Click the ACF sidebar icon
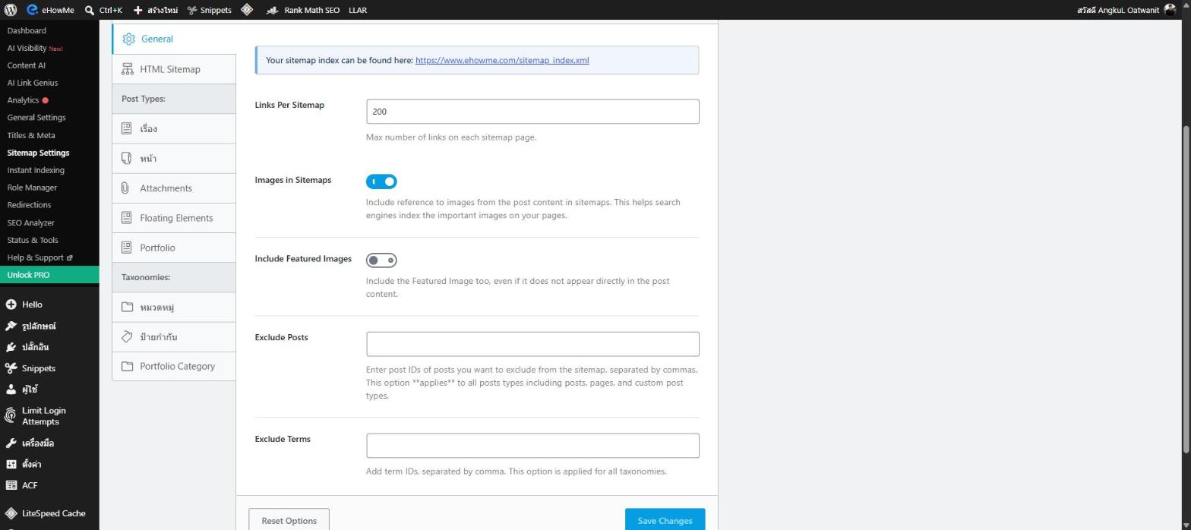1191x530 pixels. pyautogui.click(x=11, y=485)
